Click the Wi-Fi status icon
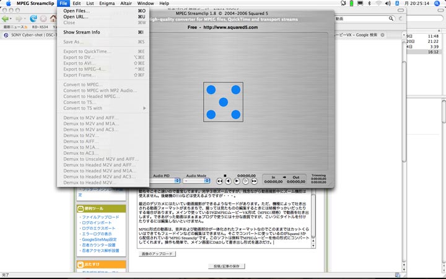This screenshot has width=446, height=279. [378, 4]
